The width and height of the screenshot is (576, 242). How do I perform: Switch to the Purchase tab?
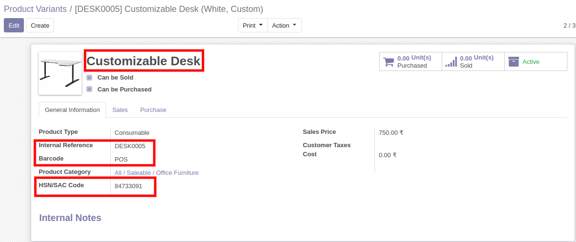[153, 110]
